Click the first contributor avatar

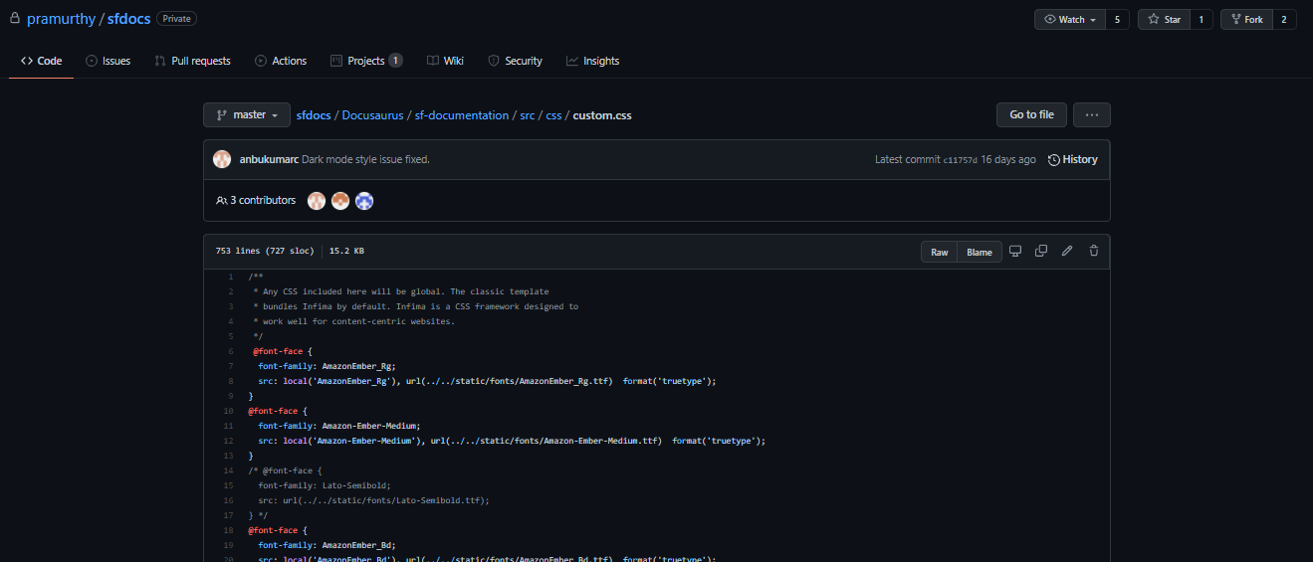(317, 201)
